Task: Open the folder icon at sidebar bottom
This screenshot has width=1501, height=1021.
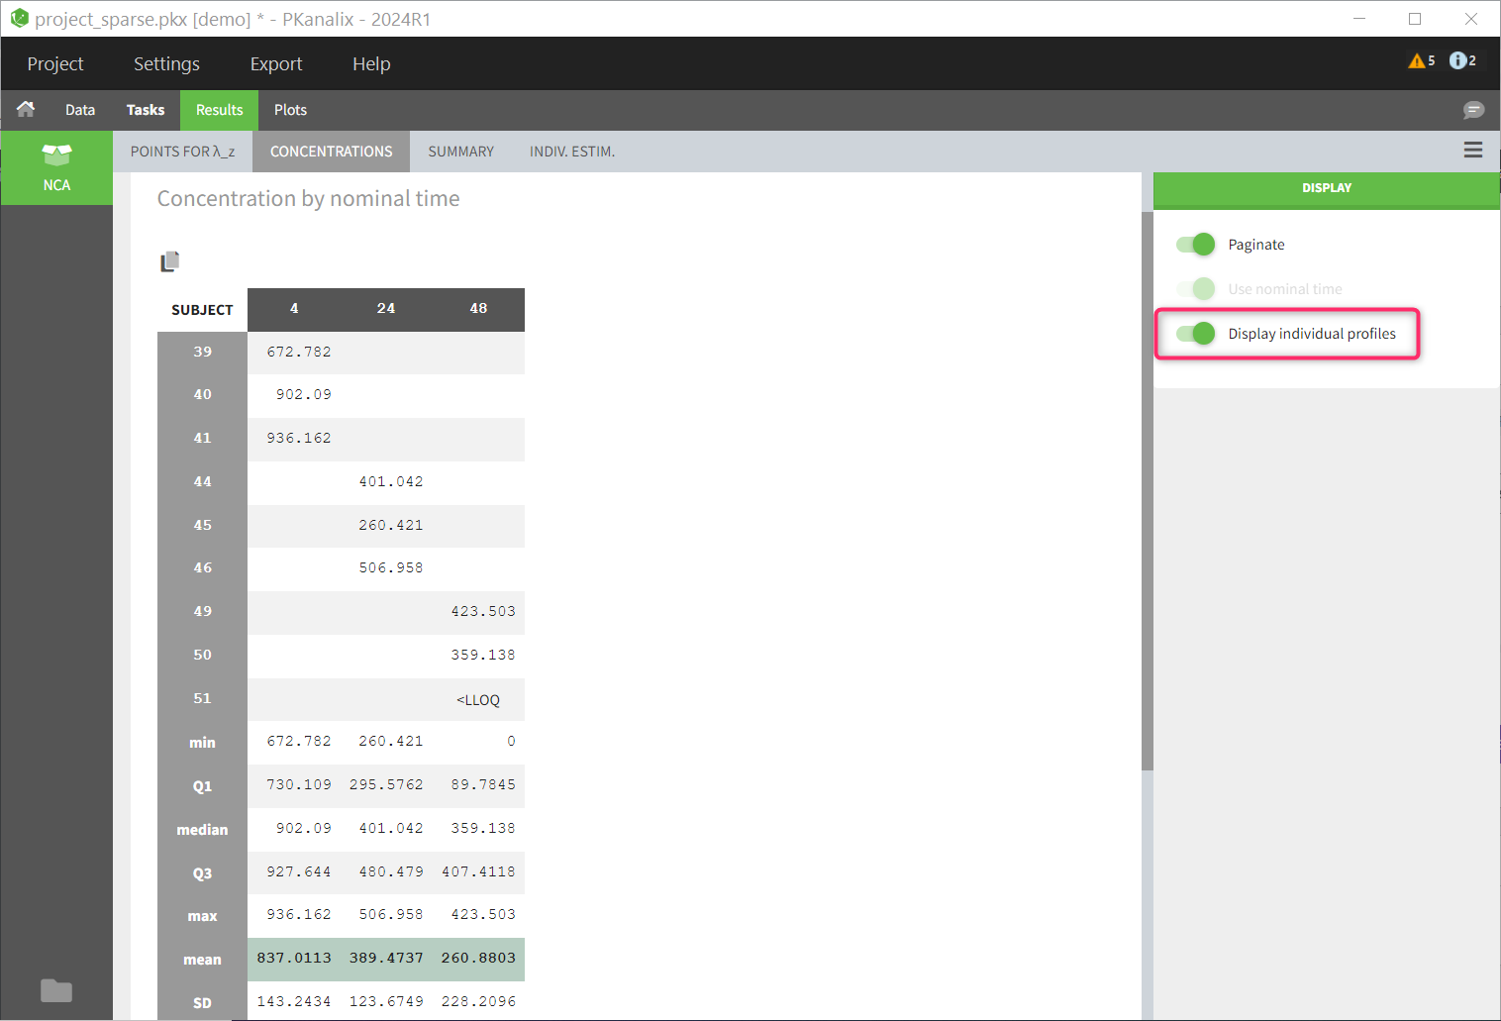Action: click(56, 990)
